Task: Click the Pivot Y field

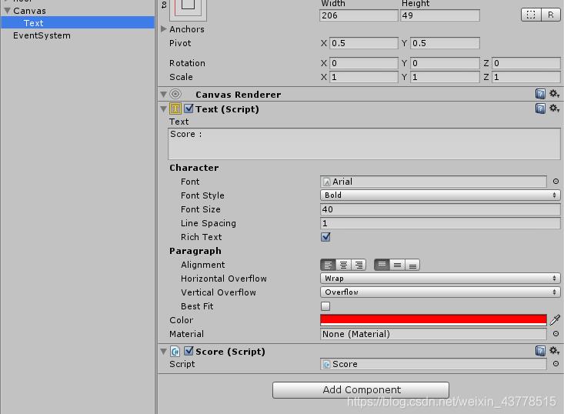Action: point(445,43)
